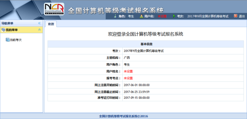Click the footer copyright text ©2016
This screenshot has height=119, width=247.
click(123, 116)
